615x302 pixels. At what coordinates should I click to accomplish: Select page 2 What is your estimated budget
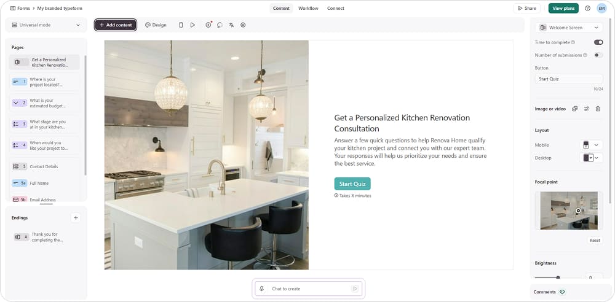click(44, 103)
